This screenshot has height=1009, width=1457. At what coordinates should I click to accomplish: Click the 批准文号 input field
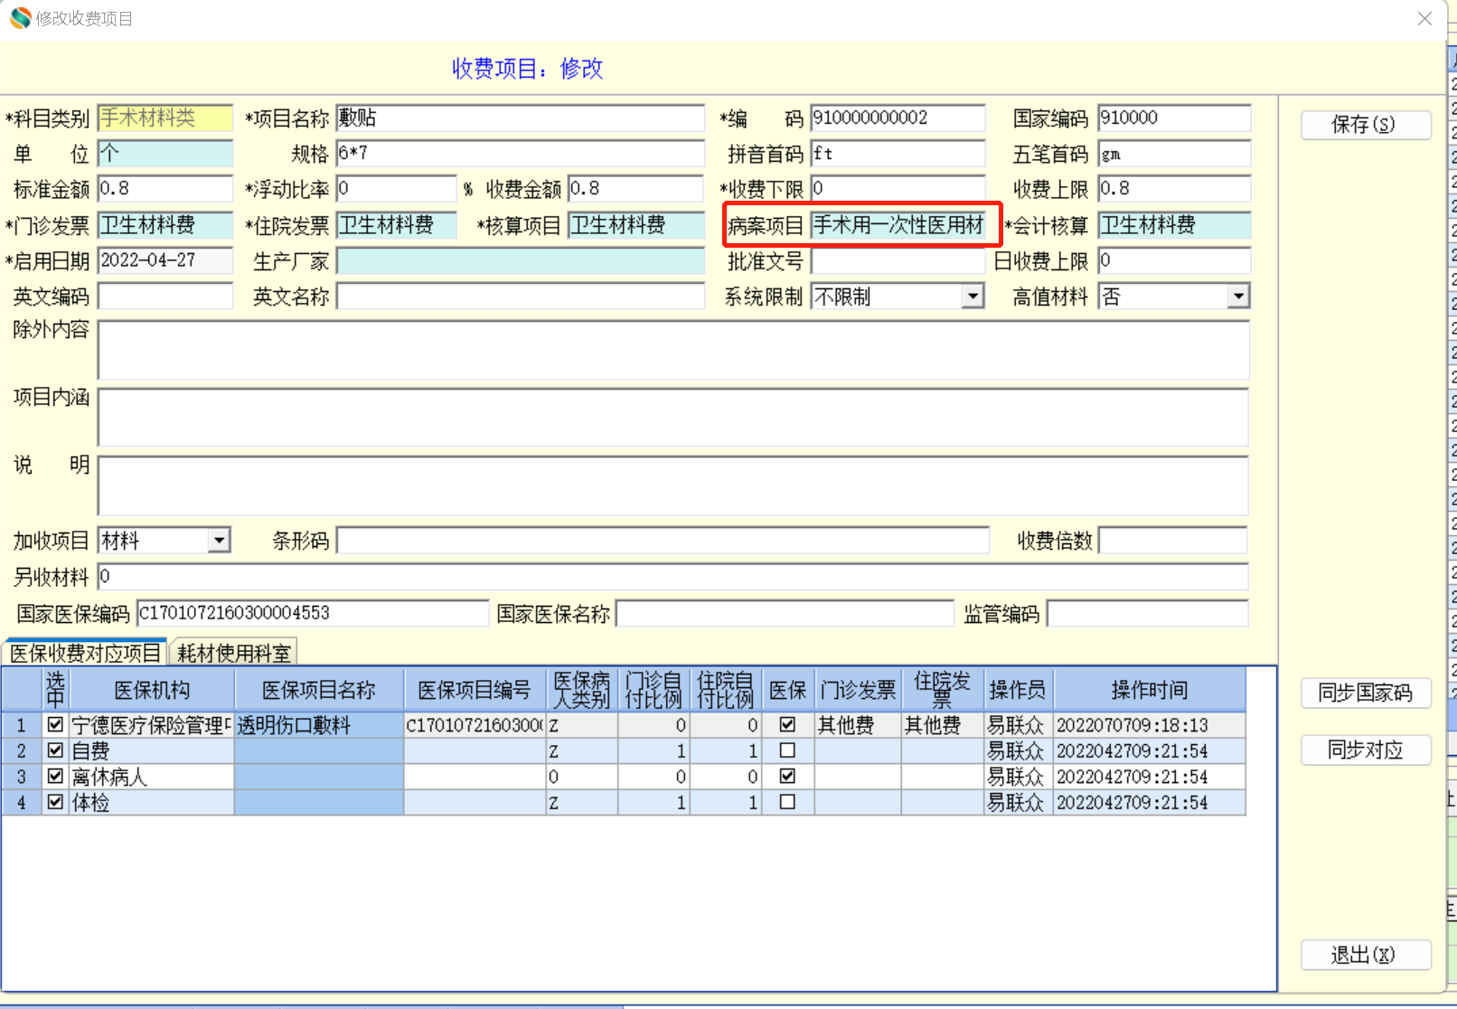[898, 261]
